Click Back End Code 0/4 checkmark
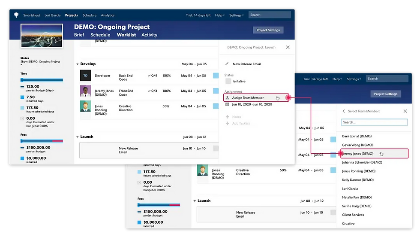420x237 pixels. point(149,76)
